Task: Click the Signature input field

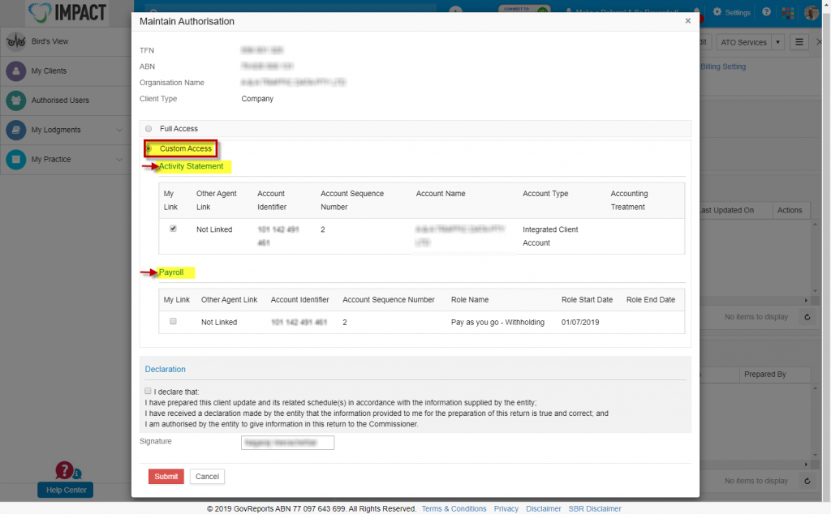Action: pyautogui.click(x=287, y=443)
